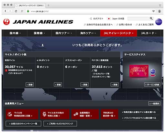
Task: Click the red JAL crane logo
Action: [6, 22]
